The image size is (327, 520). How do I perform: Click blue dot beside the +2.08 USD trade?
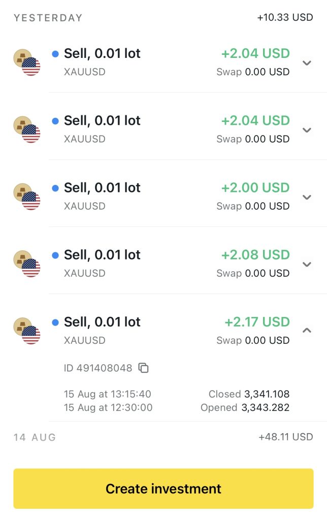click(55, 255)
